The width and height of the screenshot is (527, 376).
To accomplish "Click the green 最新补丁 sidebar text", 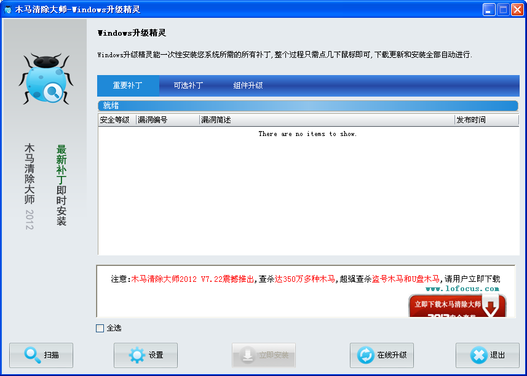I will (x=61, y=164).
